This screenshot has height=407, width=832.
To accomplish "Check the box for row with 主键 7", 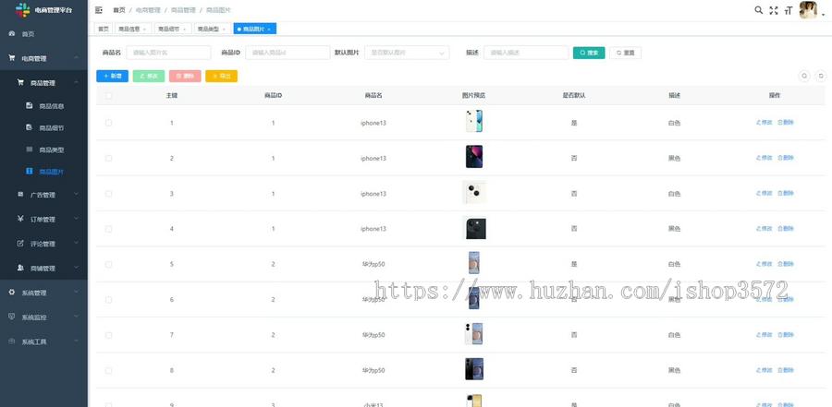I will (109, 335).
